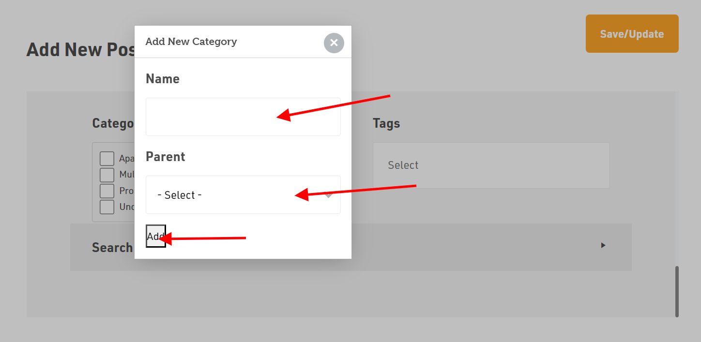
Task: Click the "Add New Post" page heading
Action: coord(80,50)
